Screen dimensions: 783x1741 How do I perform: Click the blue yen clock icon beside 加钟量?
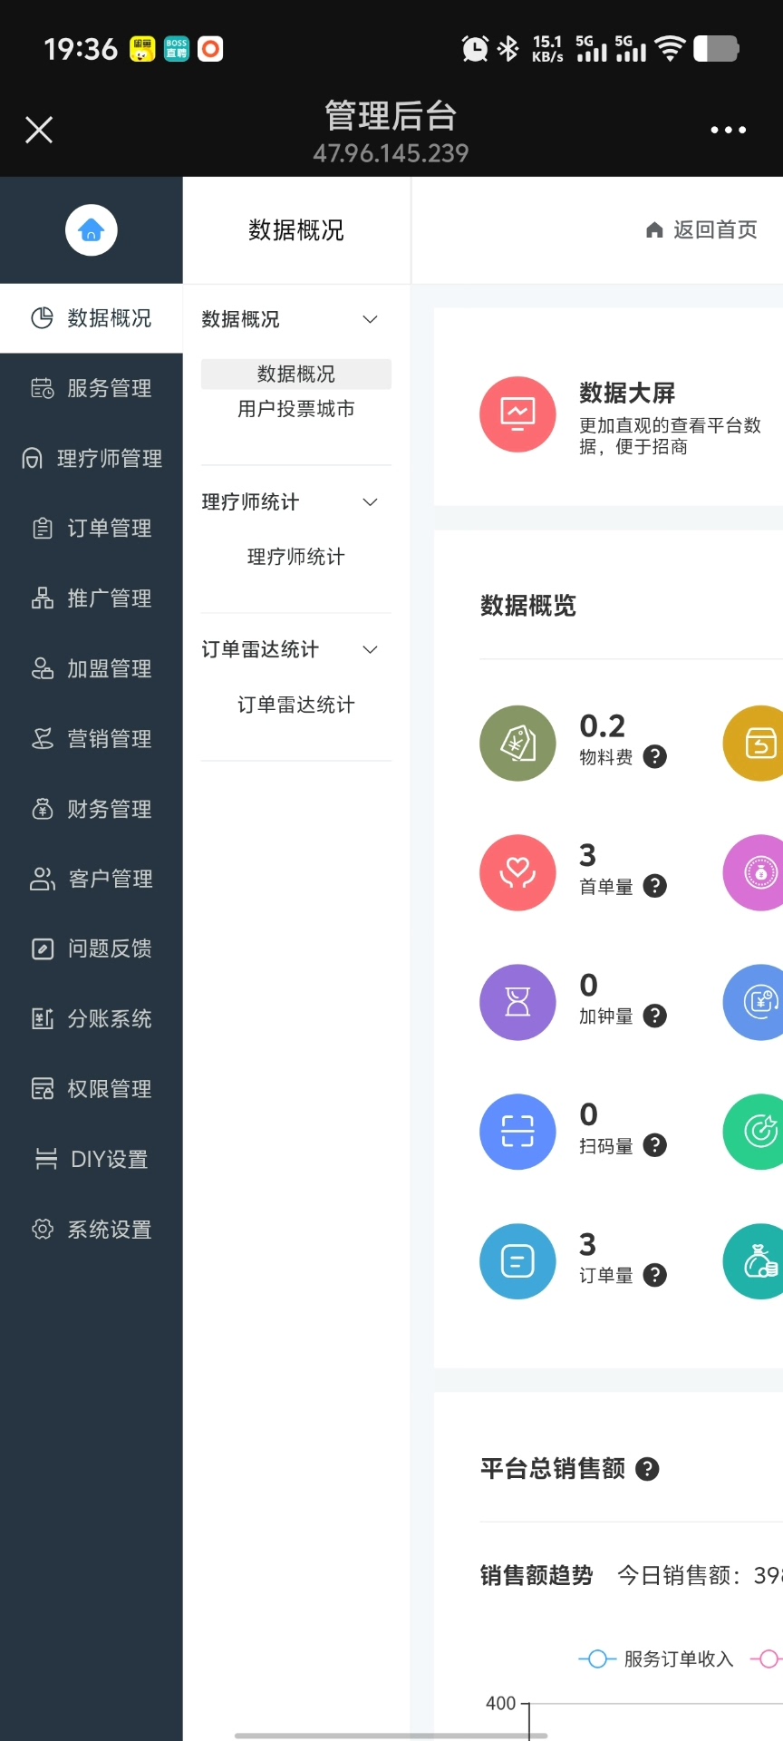pyautogui.click(x=753, y=1002)
